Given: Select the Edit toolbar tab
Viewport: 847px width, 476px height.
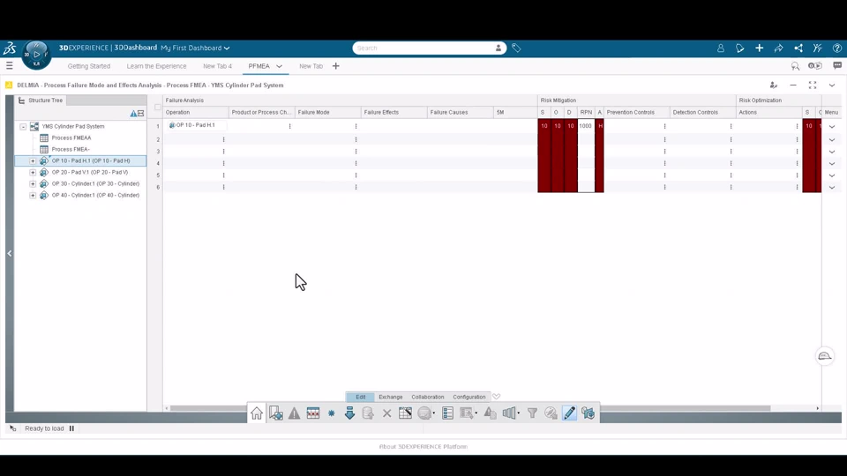Looking at the screenshot, I should click(x=360, y=397).
